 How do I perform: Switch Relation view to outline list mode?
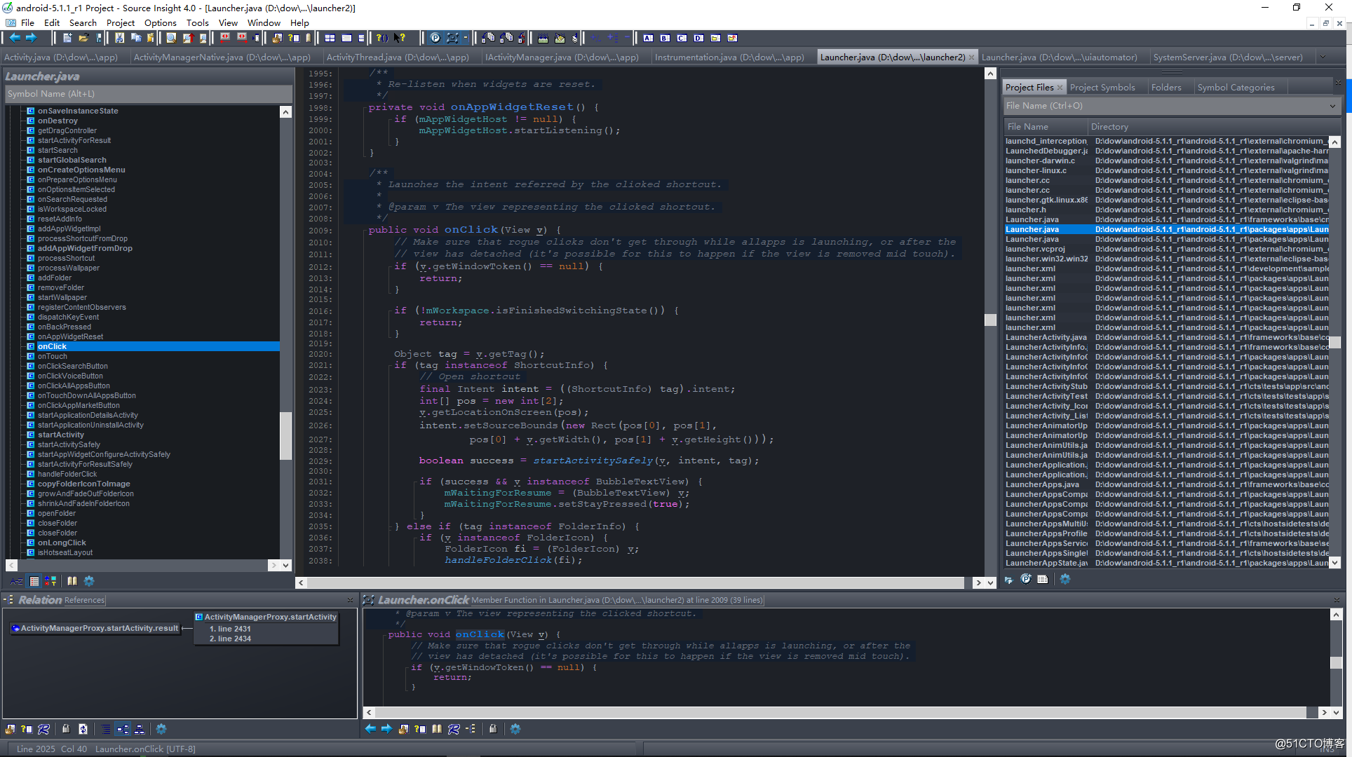click(106, 729)
